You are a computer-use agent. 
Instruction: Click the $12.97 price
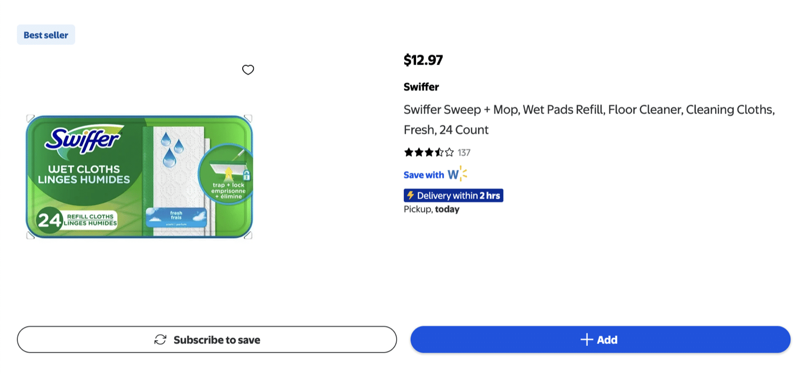[423, 60]
